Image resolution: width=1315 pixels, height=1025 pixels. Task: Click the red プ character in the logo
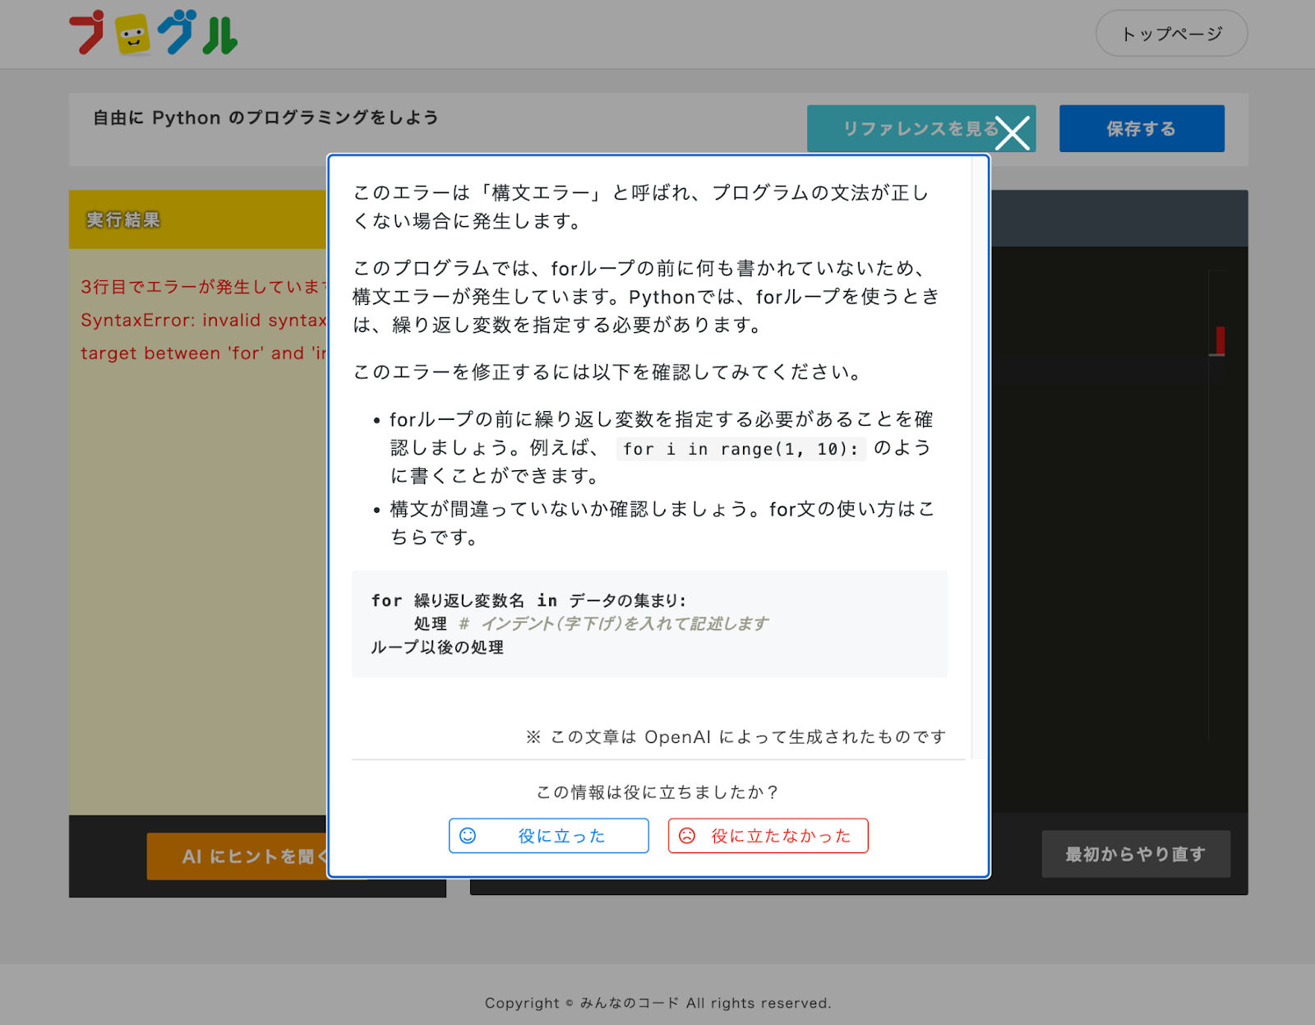click(85, 34)
